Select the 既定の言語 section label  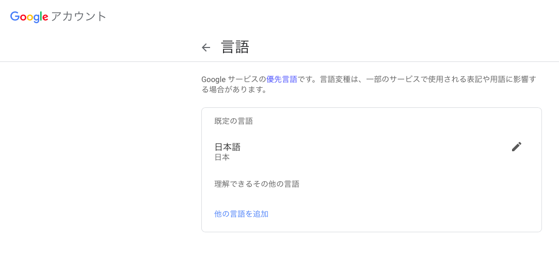pos(233,121)
